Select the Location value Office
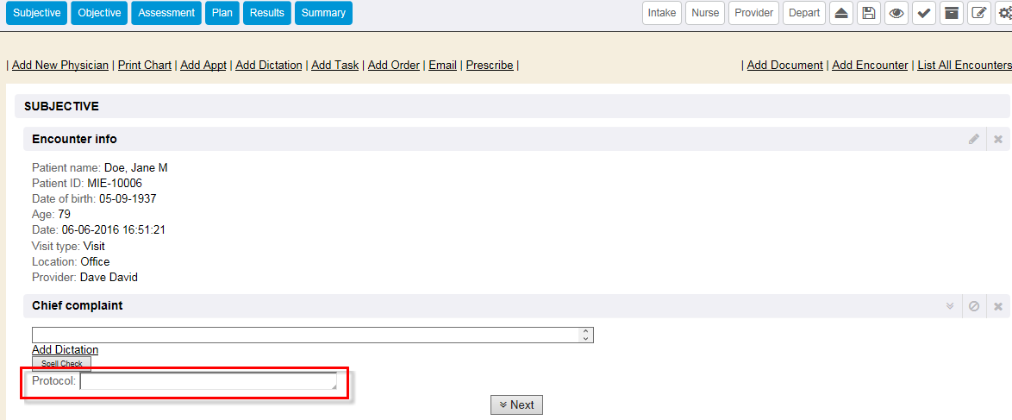 [x=95, y=261]
